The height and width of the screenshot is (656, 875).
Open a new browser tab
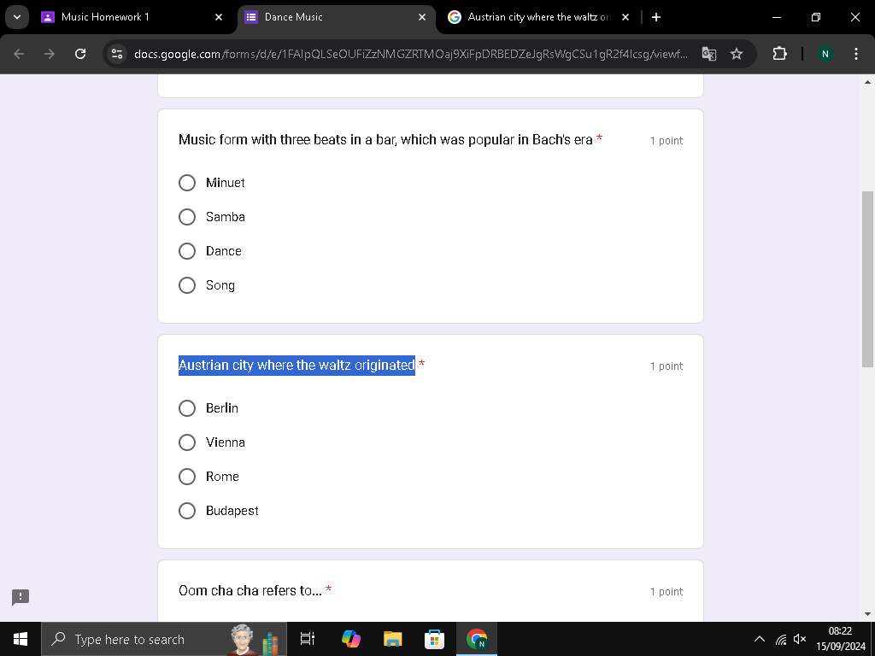coord(656,17)
